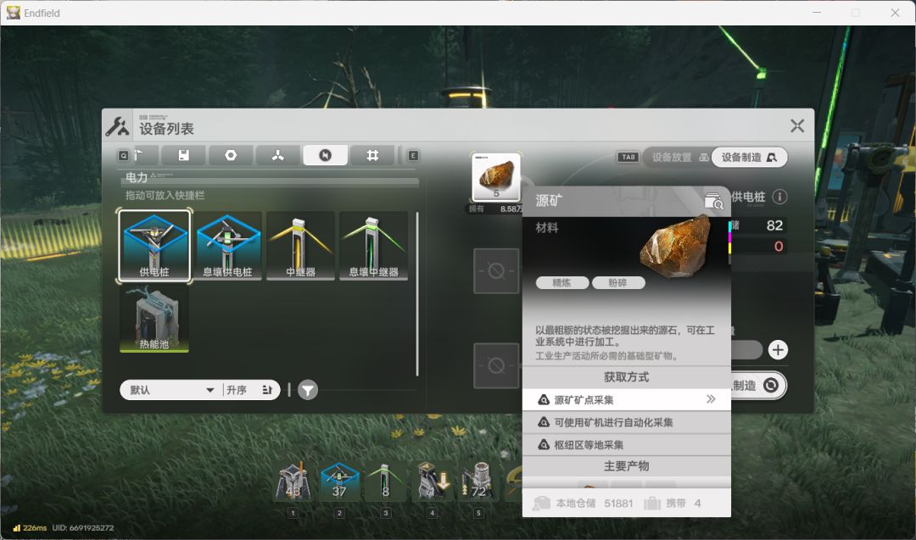
Task: Open the storage category tab with disk icon
Action: point(183,155)
